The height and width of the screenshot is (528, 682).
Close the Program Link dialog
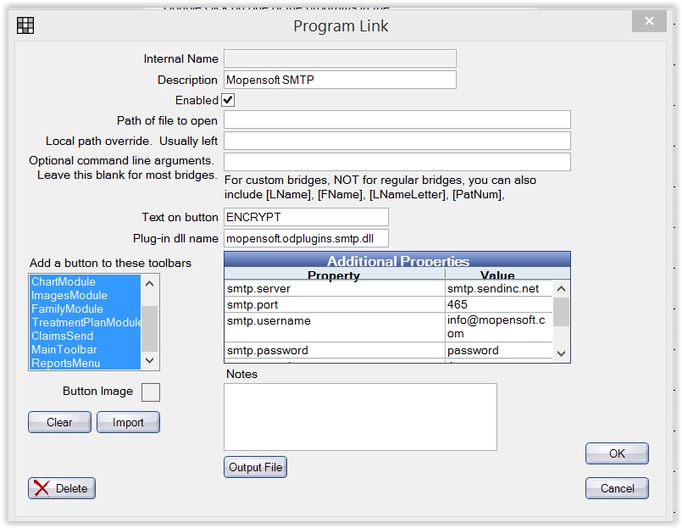(649, 20)
